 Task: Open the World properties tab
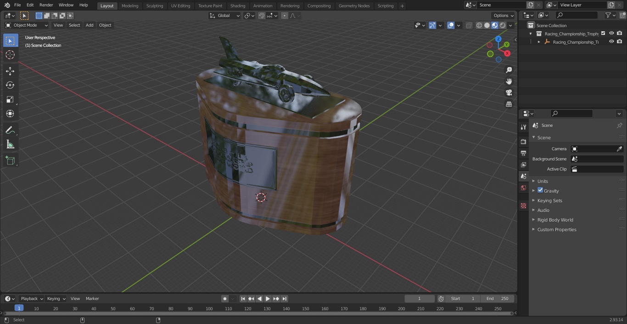click(x=523, y=188)
